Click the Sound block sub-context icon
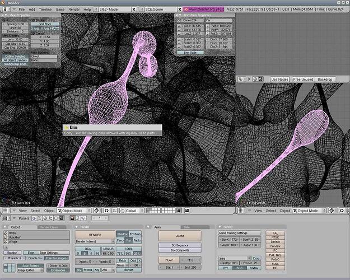 tap(83, 218)
